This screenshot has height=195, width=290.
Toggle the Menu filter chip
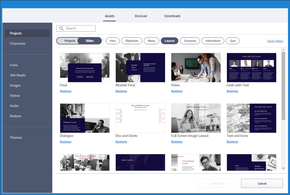tap(151, 41)
